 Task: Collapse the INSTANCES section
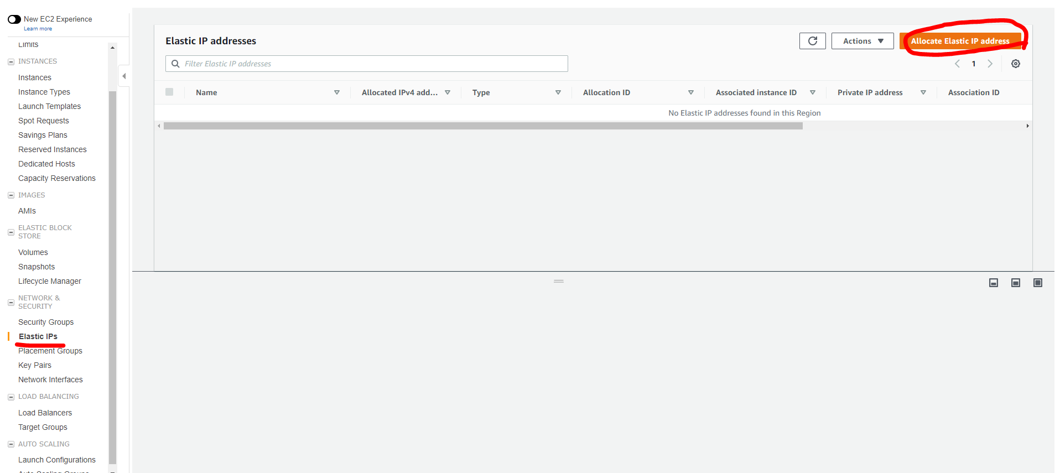11,61
